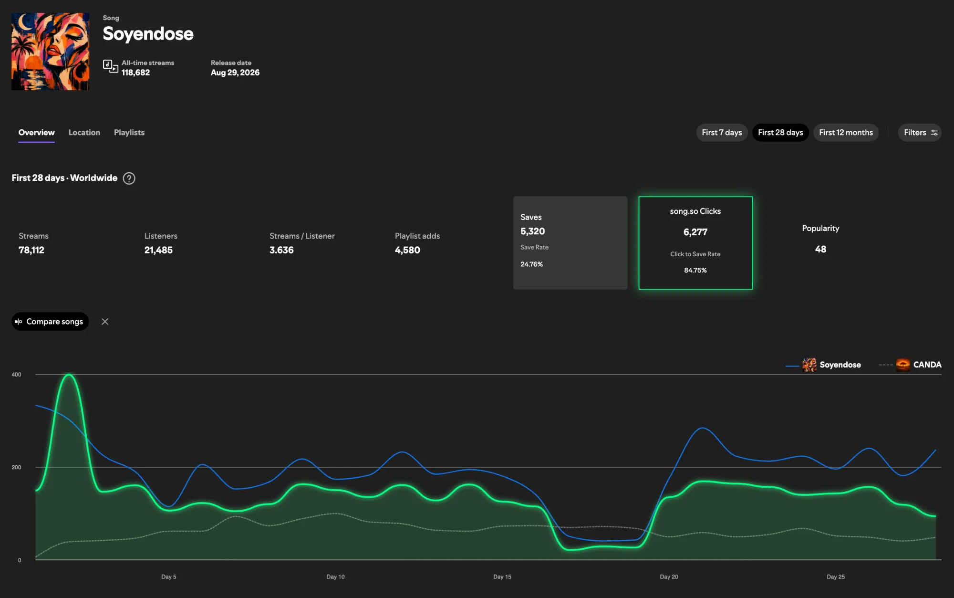
Task: Click Soyendose legend thumbnail in chart
Action: [x=809, y=365]
